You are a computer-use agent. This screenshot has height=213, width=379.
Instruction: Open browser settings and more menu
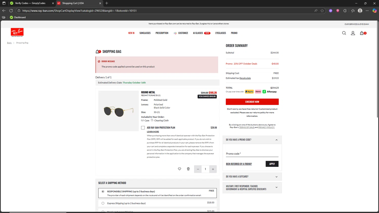click(x=367, y=11)
